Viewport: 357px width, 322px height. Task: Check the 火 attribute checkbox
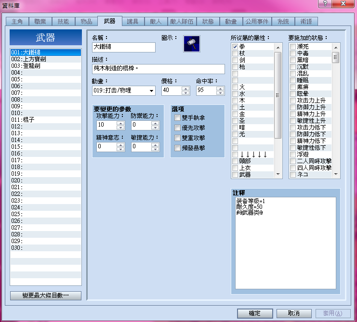tap(235, 87)
